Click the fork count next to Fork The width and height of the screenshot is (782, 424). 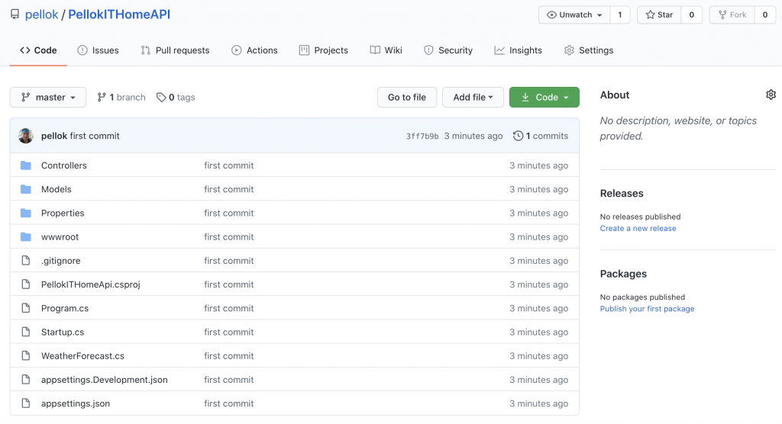765,14
